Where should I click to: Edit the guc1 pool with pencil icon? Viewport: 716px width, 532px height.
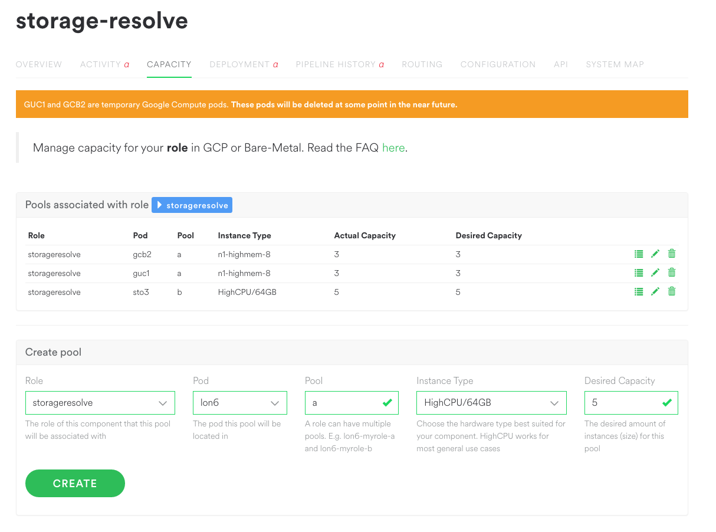[x=655, y=273]
